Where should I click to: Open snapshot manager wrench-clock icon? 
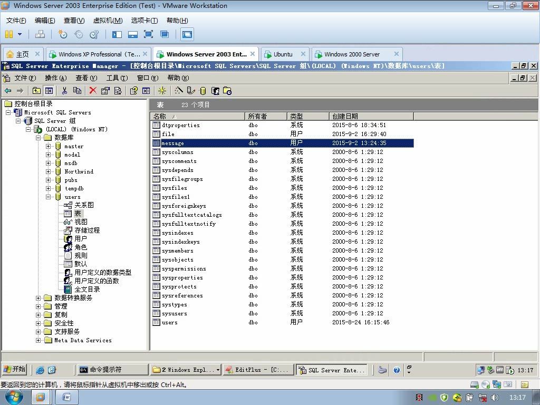94,34
